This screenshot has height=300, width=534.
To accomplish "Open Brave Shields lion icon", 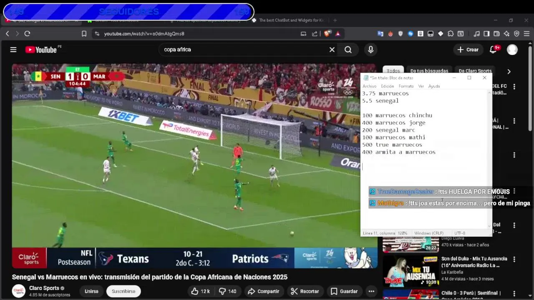I will [x=327, y=34].
